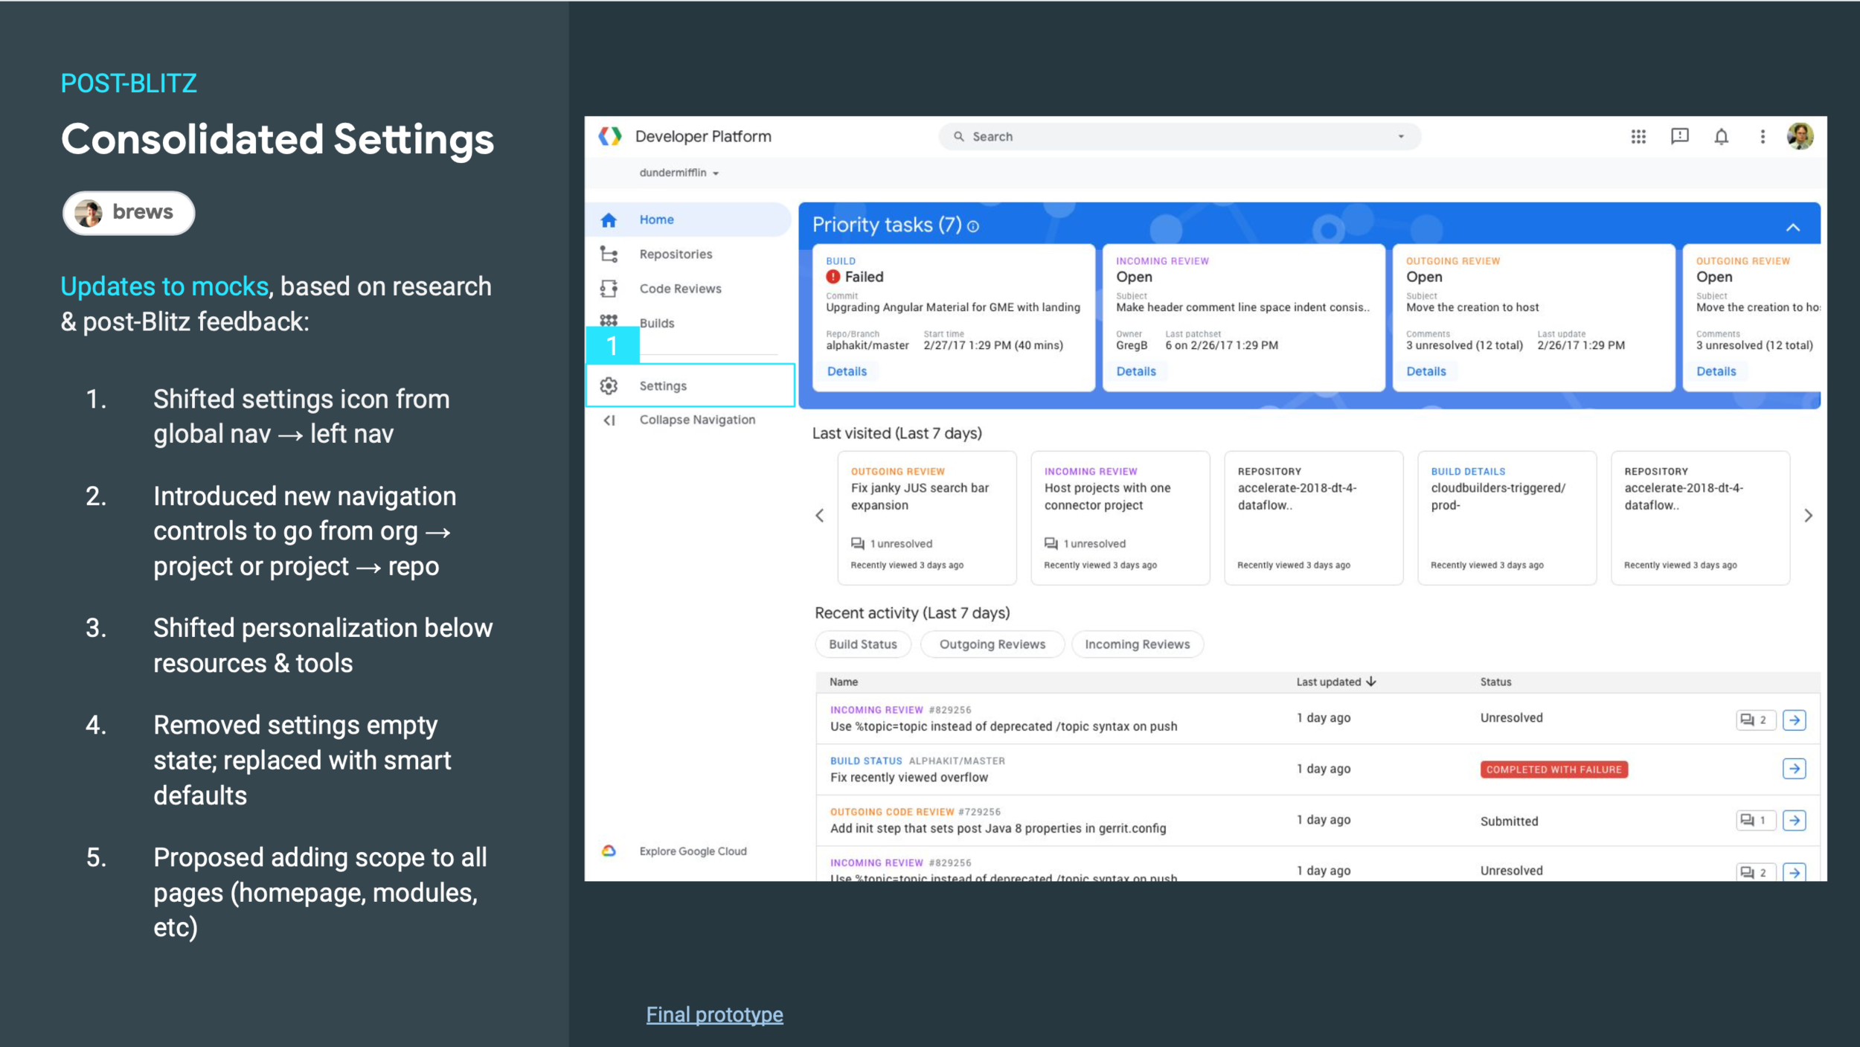Open notifications bell icon
The height and width of the screenshot is (1047, 1860).
click(1721, 136)
